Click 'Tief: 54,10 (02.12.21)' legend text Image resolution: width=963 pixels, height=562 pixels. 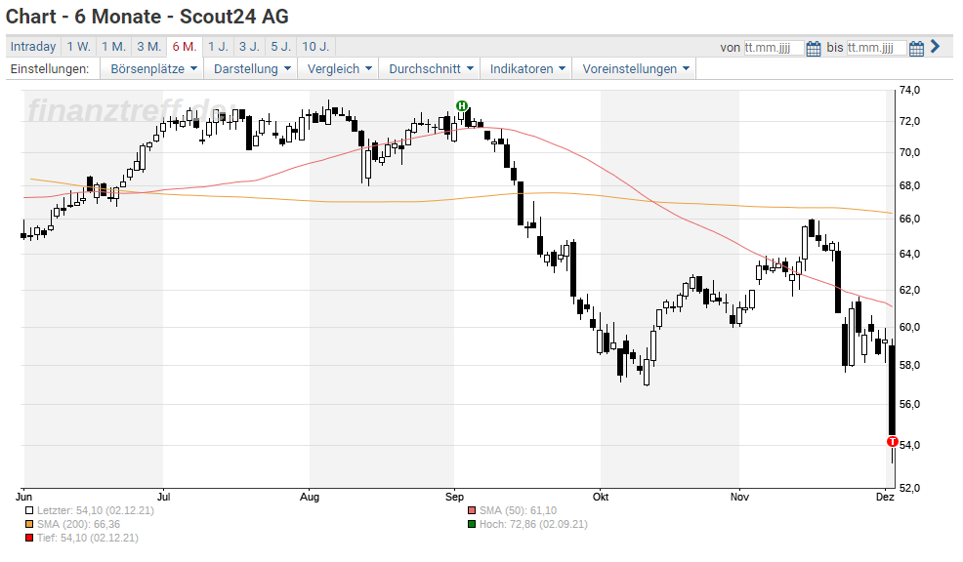tap(87, 538)
